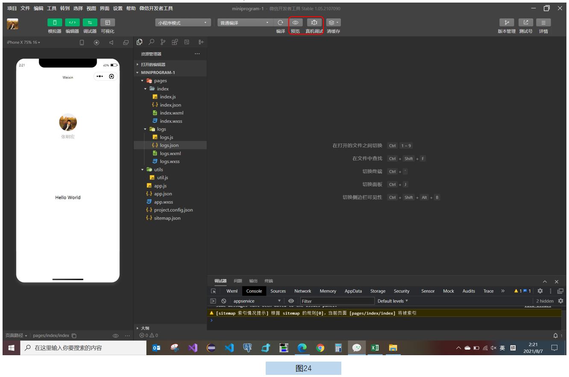Open the iPhone X 75% device dropdown
This screenshot has height=377, width=569.
click(23, 42)
